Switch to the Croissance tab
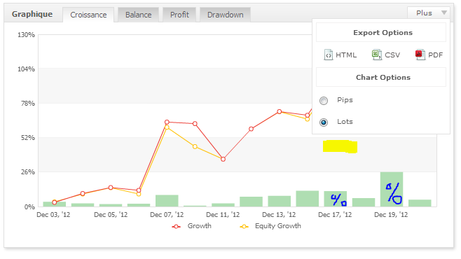The image size is (461, 259). (x=88, y=15)
